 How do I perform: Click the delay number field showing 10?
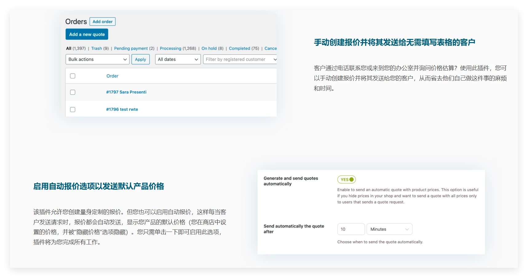click(x=351, y=229)
